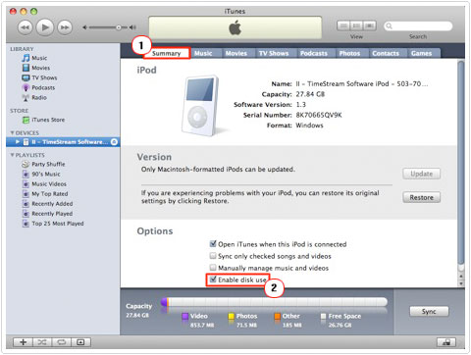Click the Sync button
This screenshot has width=471, height=355.
pos(429,312)
